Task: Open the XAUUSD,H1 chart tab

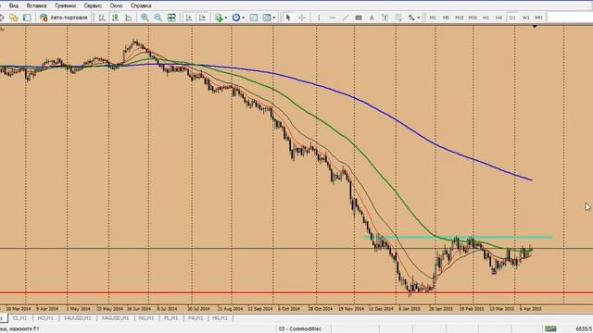Action: 77,318
